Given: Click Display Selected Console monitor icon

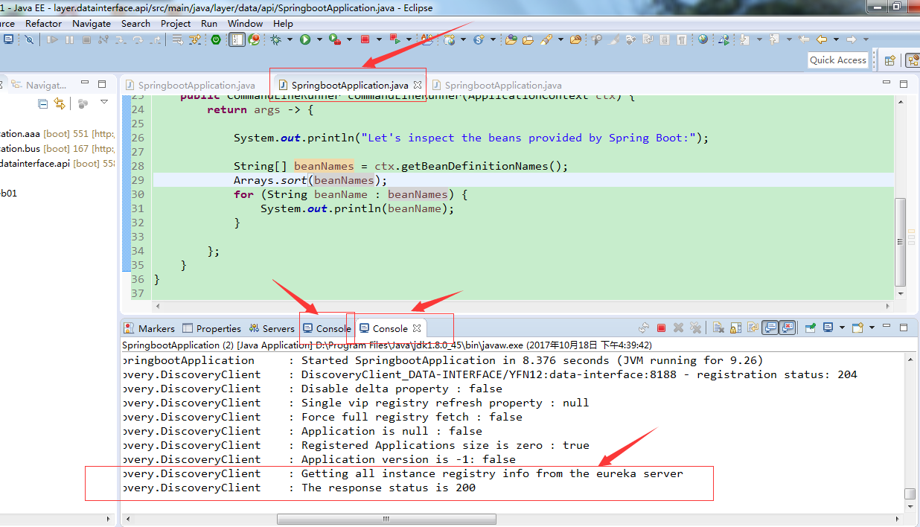Looking at the screenshot, I should (828, 328).
